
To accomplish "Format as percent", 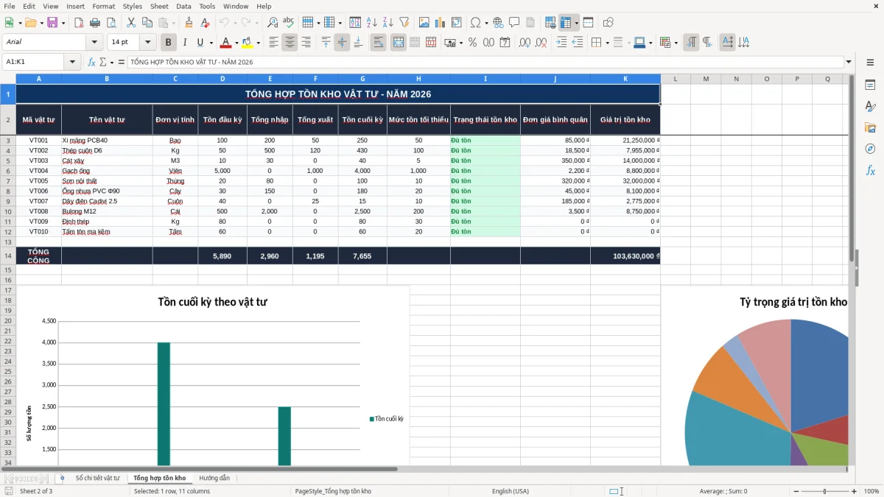I will point(472,43).
